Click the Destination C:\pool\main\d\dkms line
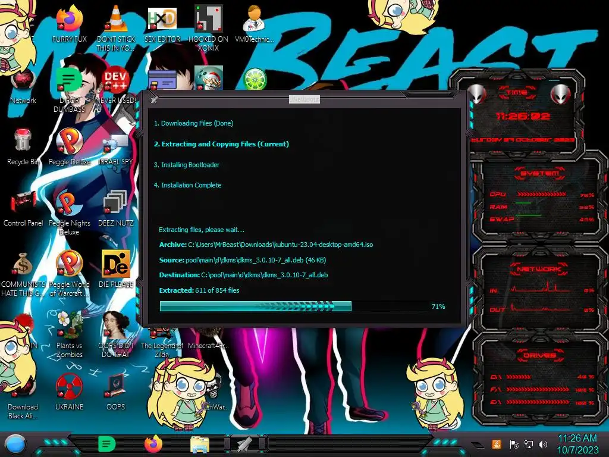The width and height of the screenshot is (609, 457). (243, 275)
